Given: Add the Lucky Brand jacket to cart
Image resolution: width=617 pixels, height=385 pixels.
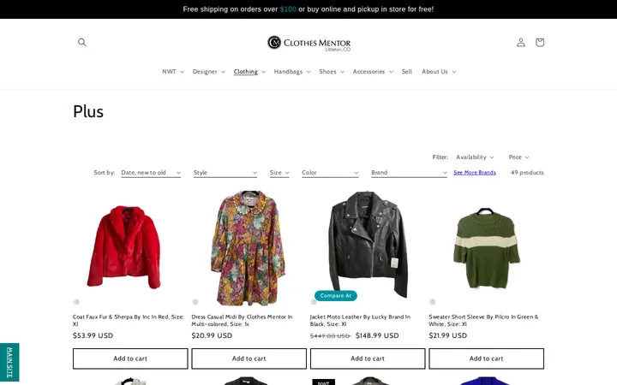Looking at the screenshot, I should pos(368,358).
